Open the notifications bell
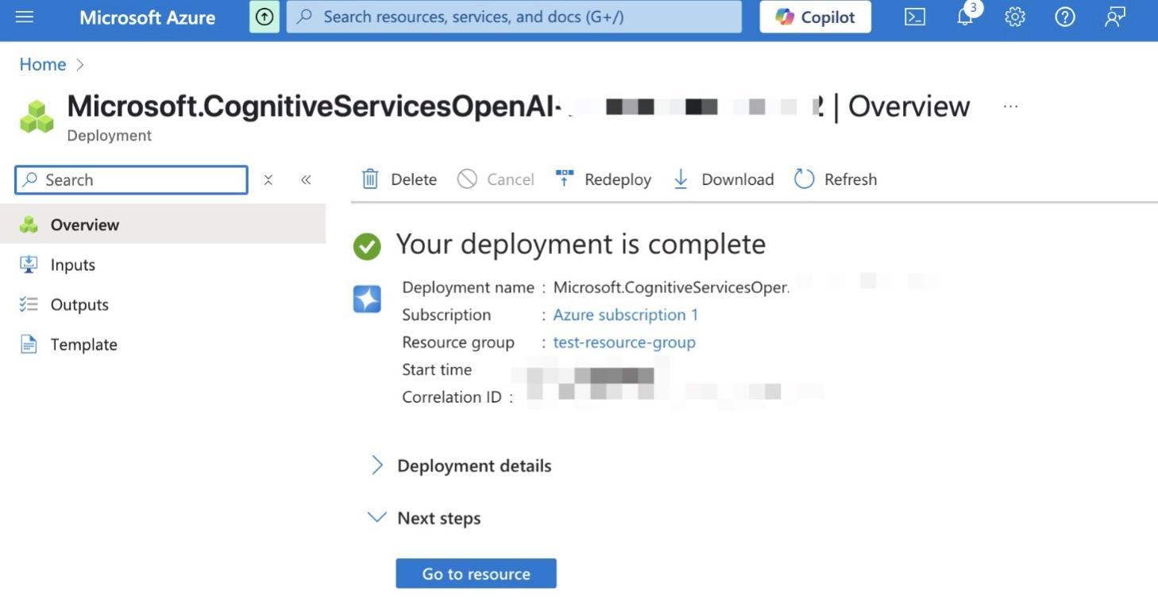Screen dimensions: 1158x613 (x=963, y=16)
